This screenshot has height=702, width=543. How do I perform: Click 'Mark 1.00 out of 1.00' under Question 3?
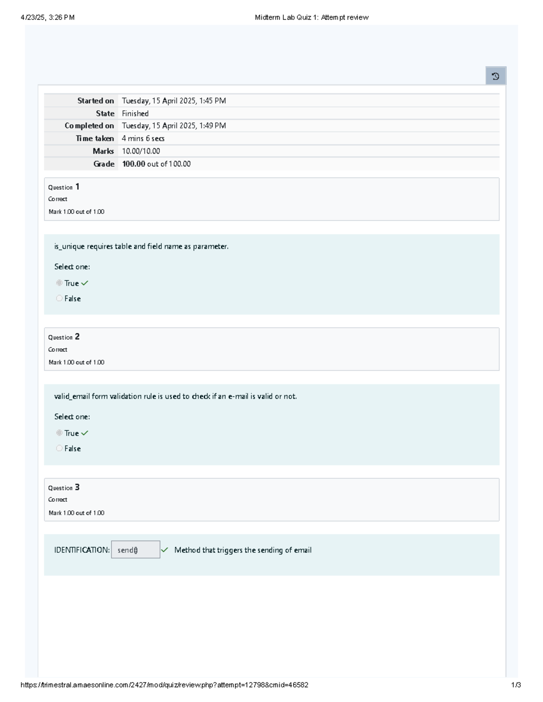tap(76, 513)
